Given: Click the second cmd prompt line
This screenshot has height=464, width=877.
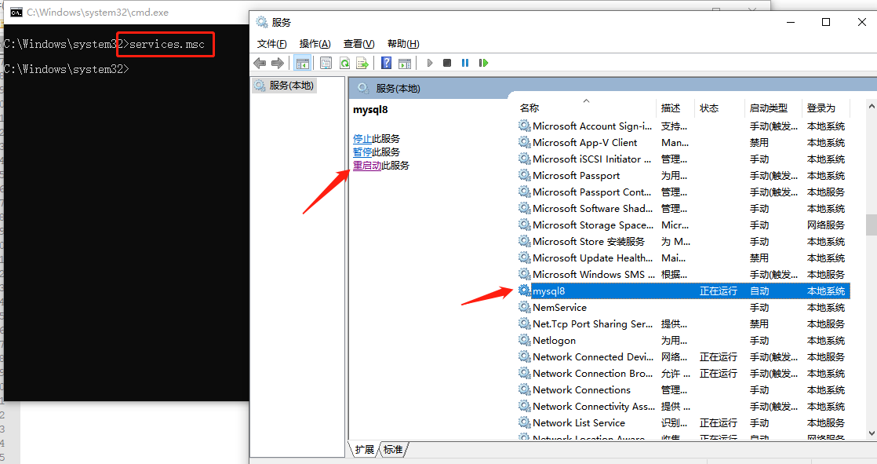Looking at the screenshot, I should tap(66, 69).
